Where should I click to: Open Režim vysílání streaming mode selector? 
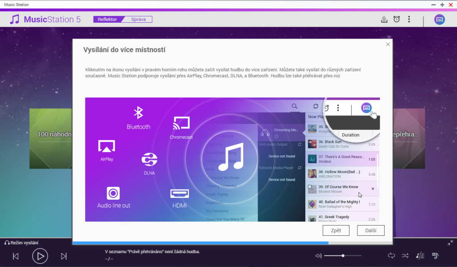[x=21, y=242]
